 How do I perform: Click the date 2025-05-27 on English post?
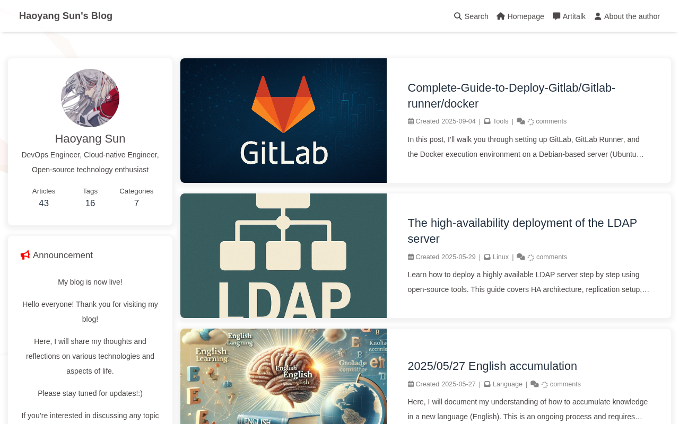pos(458,384)
